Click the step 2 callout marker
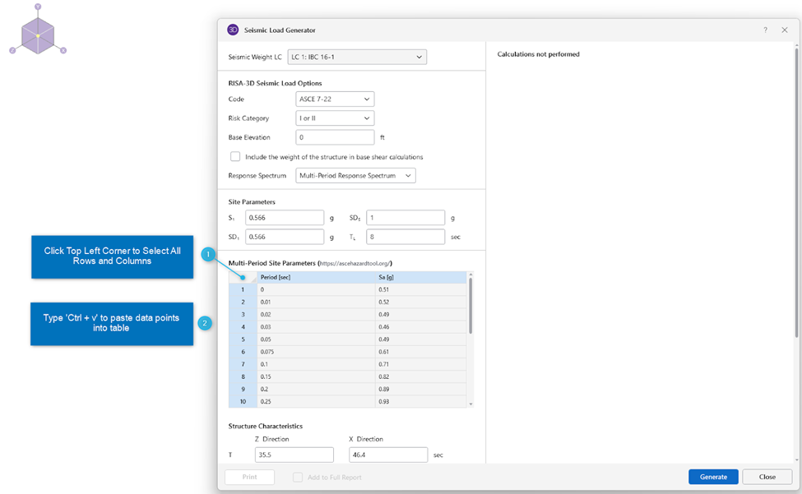 (205, 323)
